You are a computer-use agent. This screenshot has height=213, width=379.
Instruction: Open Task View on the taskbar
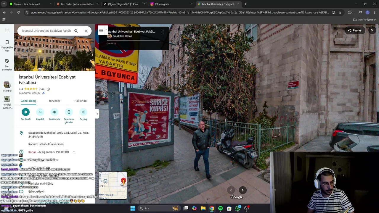coord(186,208)
